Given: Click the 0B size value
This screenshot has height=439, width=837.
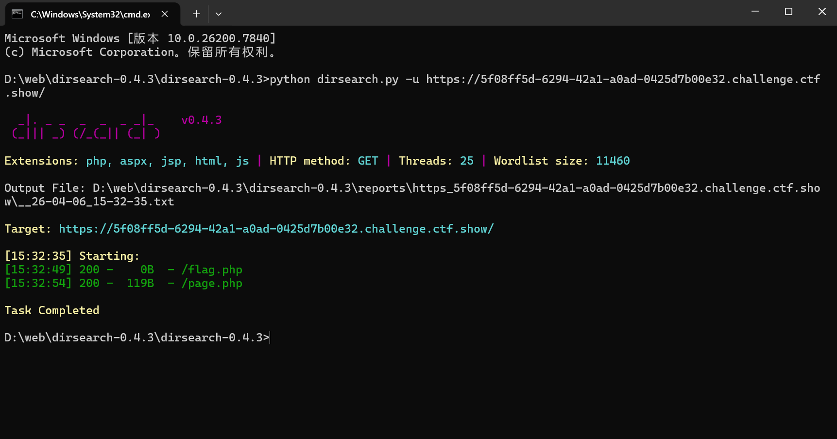Looking at the screenshot, I should click(x=147, y=270).
